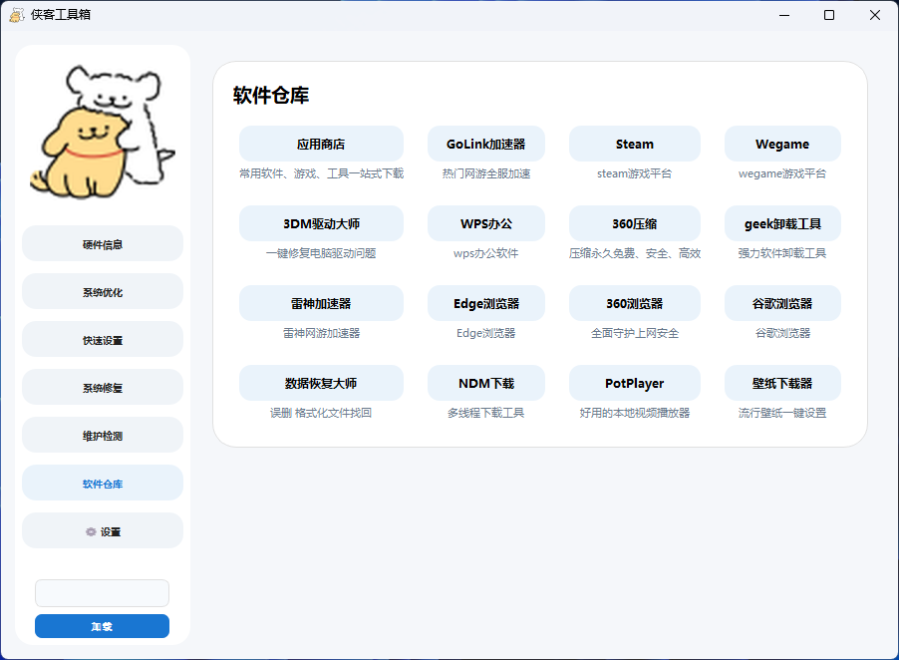Click the 360浏览器 button

(x=635, y=303)
